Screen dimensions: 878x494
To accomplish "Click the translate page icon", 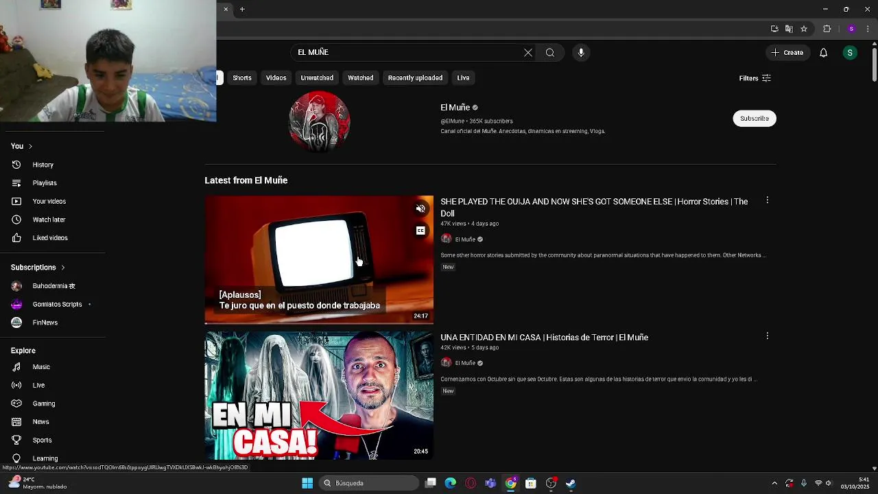I will click(x=789, y=29).
